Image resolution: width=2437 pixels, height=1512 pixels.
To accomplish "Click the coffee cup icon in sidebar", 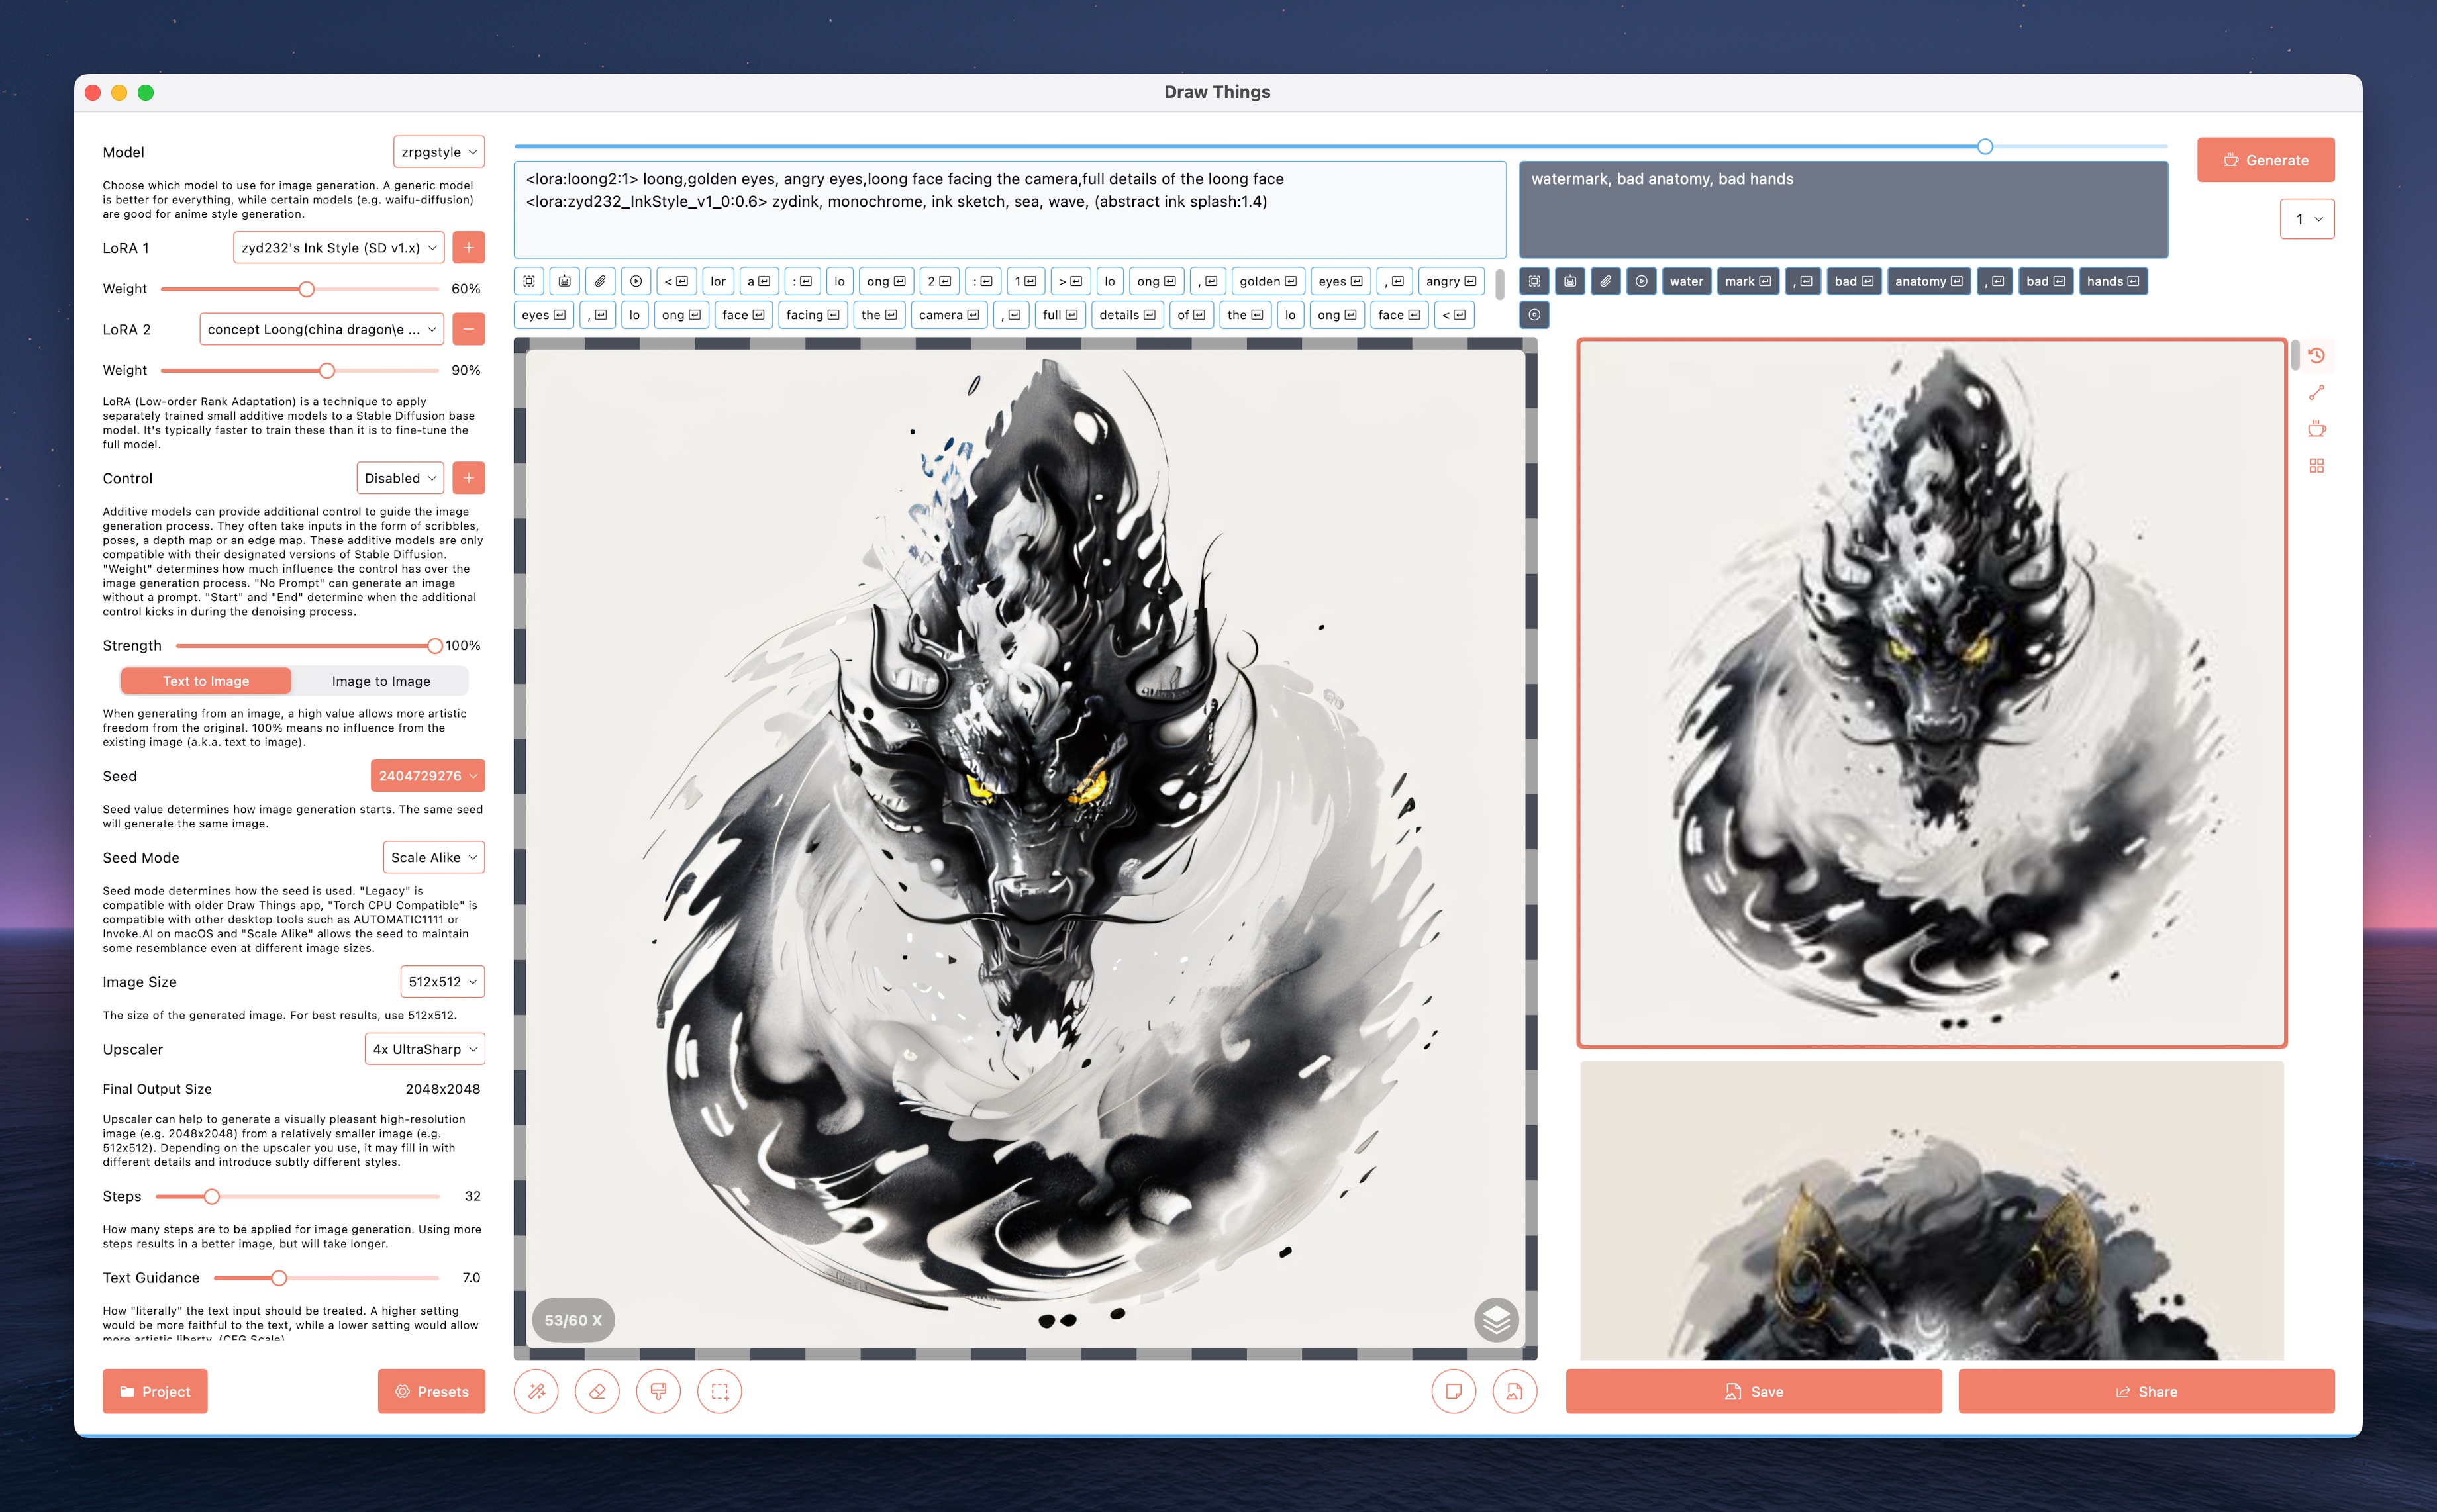I will pyautogui.click(x=2316, y=429).
